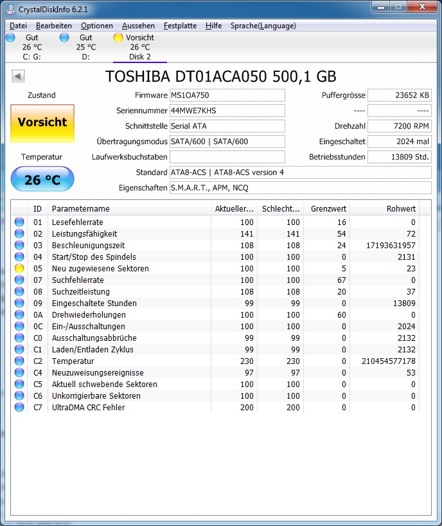Click the Drehzahl value 7200 RPM
This screenshot has width=442, height=526.
400,126
